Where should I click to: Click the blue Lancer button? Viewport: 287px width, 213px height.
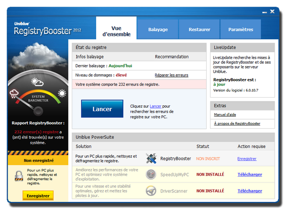coord(102,109)
